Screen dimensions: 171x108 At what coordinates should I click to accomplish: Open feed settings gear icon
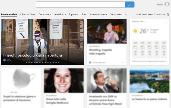(x=168, y=14)
